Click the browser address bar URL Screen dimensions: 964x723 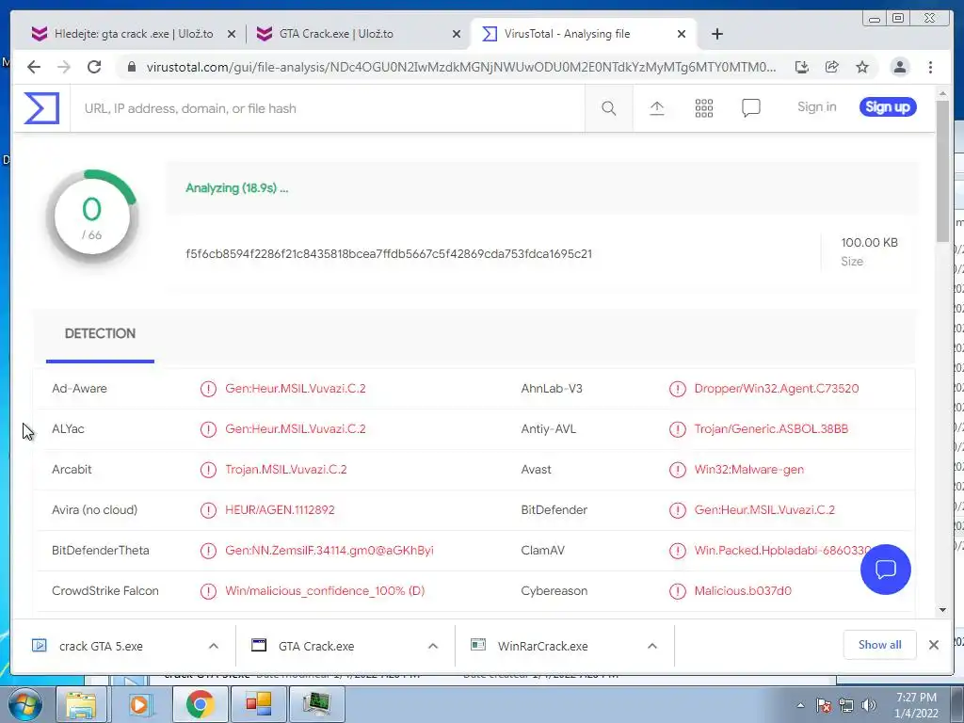[x=461, y=67]
